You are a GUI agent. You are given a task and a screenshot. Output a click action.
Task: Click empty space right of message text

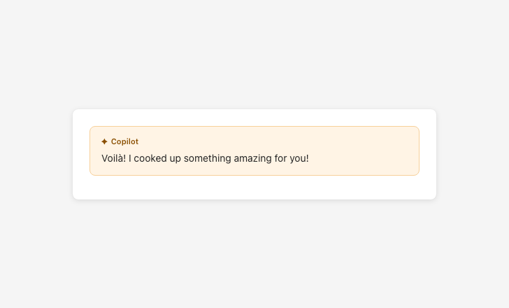tap(364, 158)
